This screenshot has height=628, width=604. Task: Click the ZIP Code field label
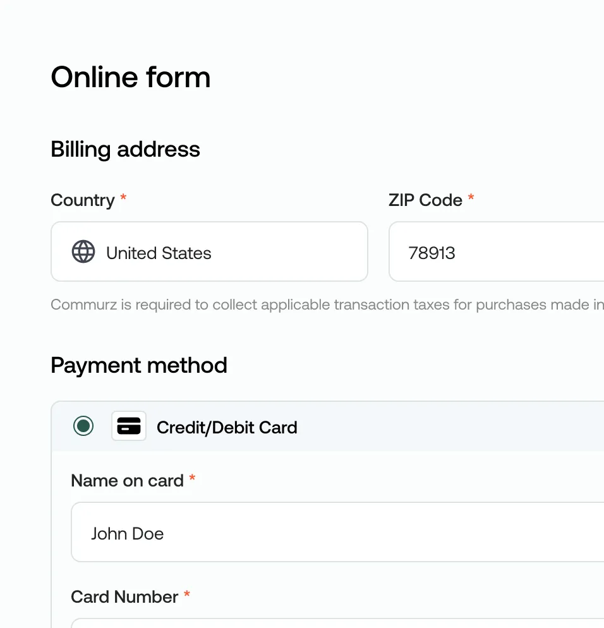pos(425,200)
